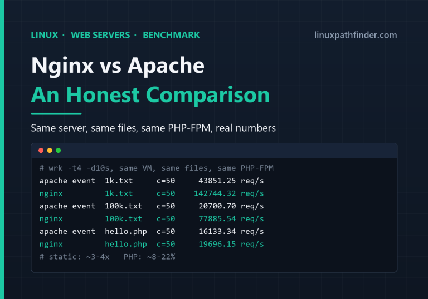Screen dimensions: 428x299
Task: Click the '# wrk -t4 -d10s' comment line
Action: coord(157,168)
